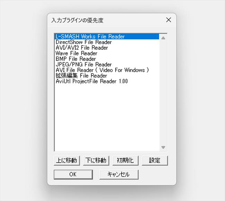Select L-SMASH Works File Reader entry

point(90,36)
